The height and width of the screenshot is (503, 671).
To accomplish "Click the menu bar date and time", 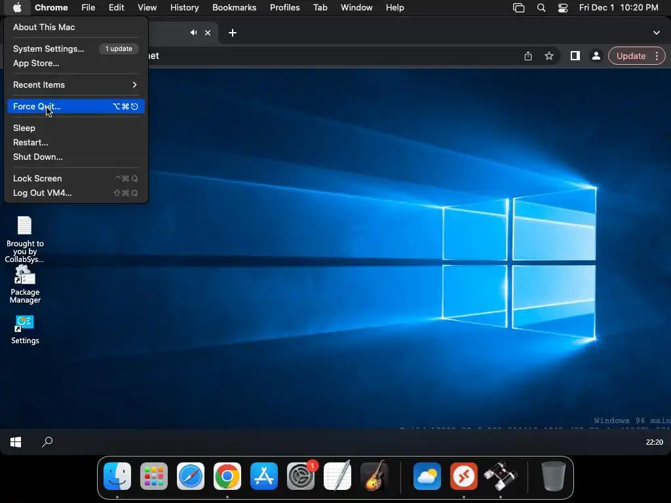I will pos(619,8).
